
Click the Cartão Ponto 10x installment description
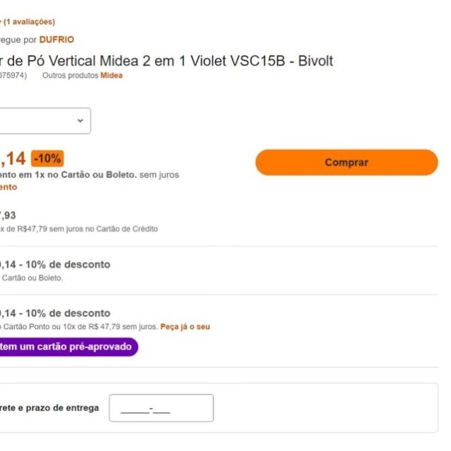(x=79, y=327)
